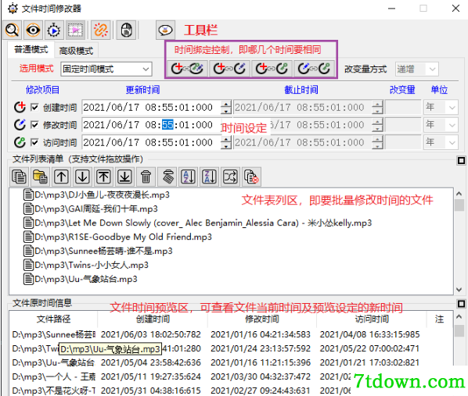Click the 创建时间 column header in table
The height and width of the screenshot is (396, 468).
point(153,319)
